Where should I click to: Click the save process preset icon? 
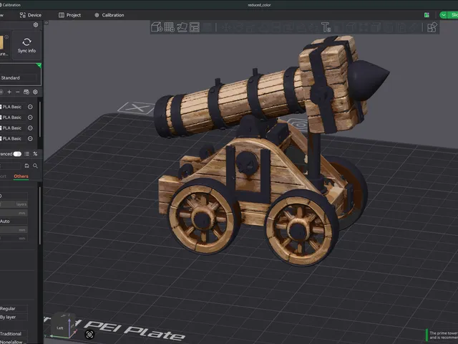[x=26, y=166]
